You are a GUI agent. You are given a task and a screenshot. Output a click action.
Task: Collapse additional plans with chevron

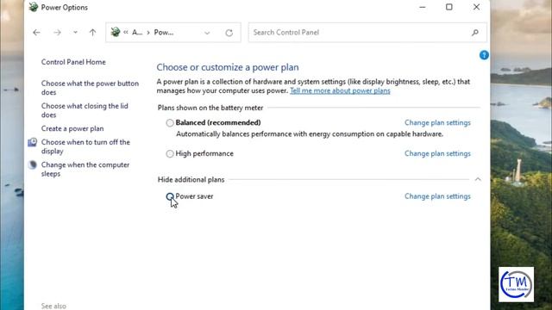[478, 179]
